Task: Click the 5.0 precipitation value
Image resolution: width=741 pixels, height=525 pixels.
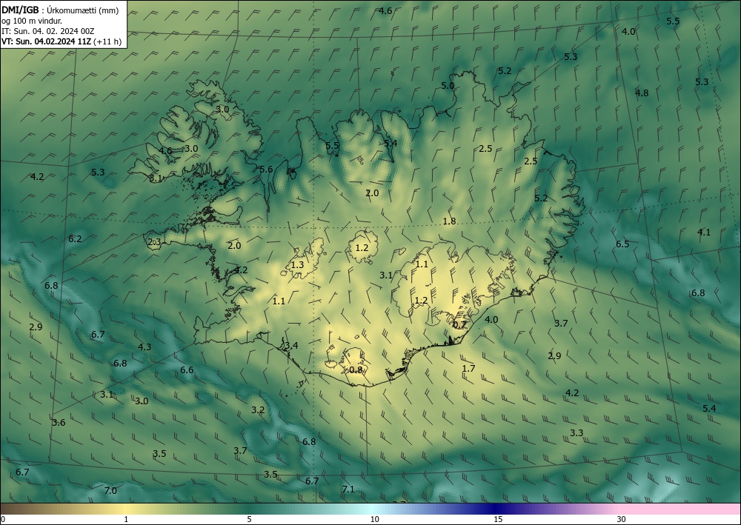Action: (448, 85)
